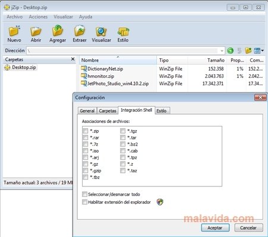Viewport: 268px width, 237px height.
Task: Check the *.tpz association box
Action: 122,157
